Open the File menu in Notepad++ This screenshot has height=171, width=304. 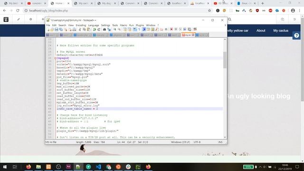[x=48, y=25]
